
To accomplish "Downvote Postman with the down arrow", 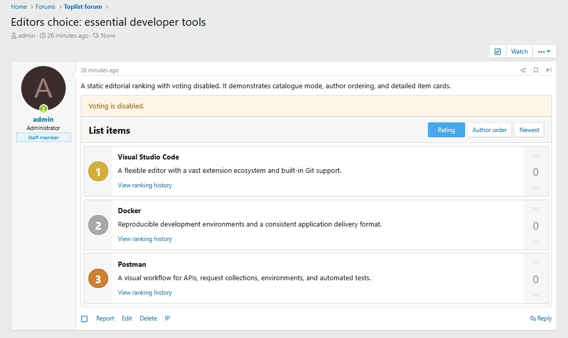I will pyautogui.click(x=536, y=295).
